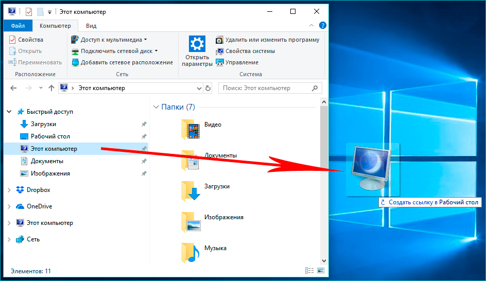Select the Загрузки folder in content pane
Screen dimensions: 486x281
(x=205, y=191)
